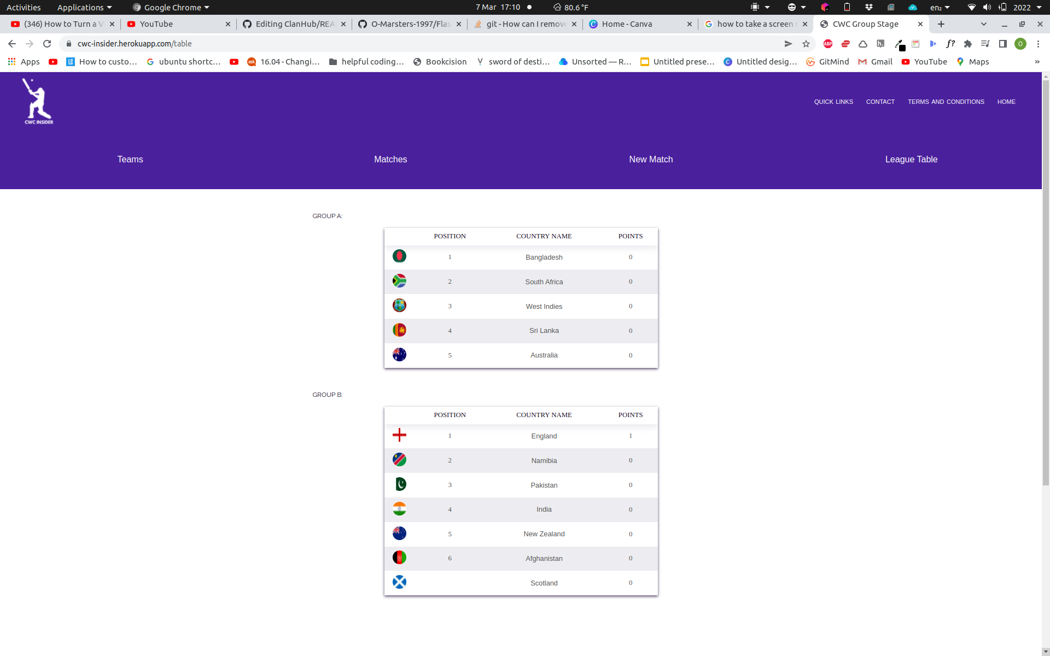This screenshot has width=1050, height=656.
Task: Show hidden bookmarks overflow chevron
Action: (x=1037, y=62)
